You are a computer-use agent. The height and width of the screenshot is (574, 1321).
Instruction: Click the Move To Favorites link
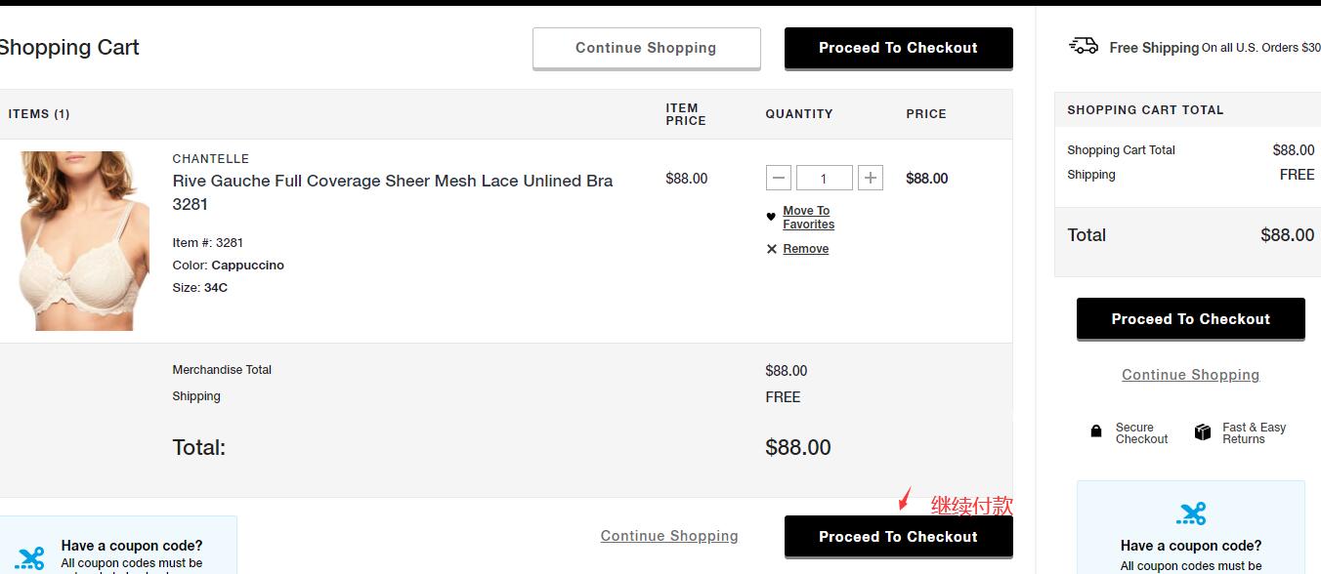point(808,218)
